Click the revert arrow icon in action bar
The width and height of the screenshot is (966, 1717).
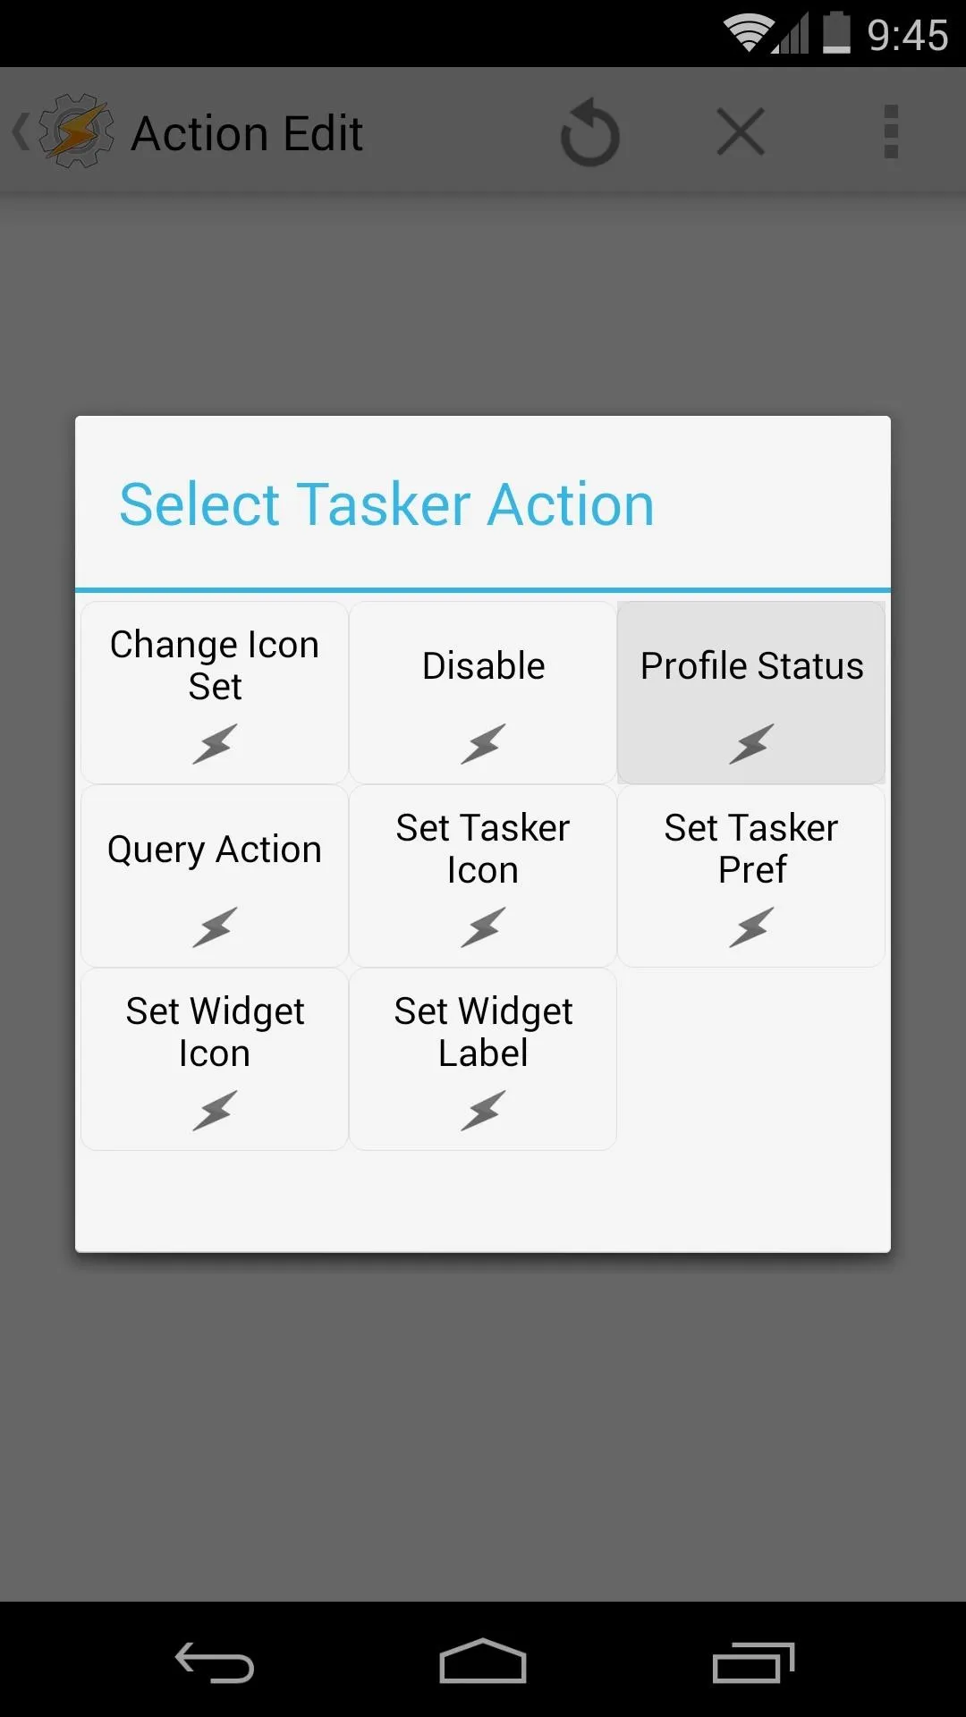coord(590,133)
